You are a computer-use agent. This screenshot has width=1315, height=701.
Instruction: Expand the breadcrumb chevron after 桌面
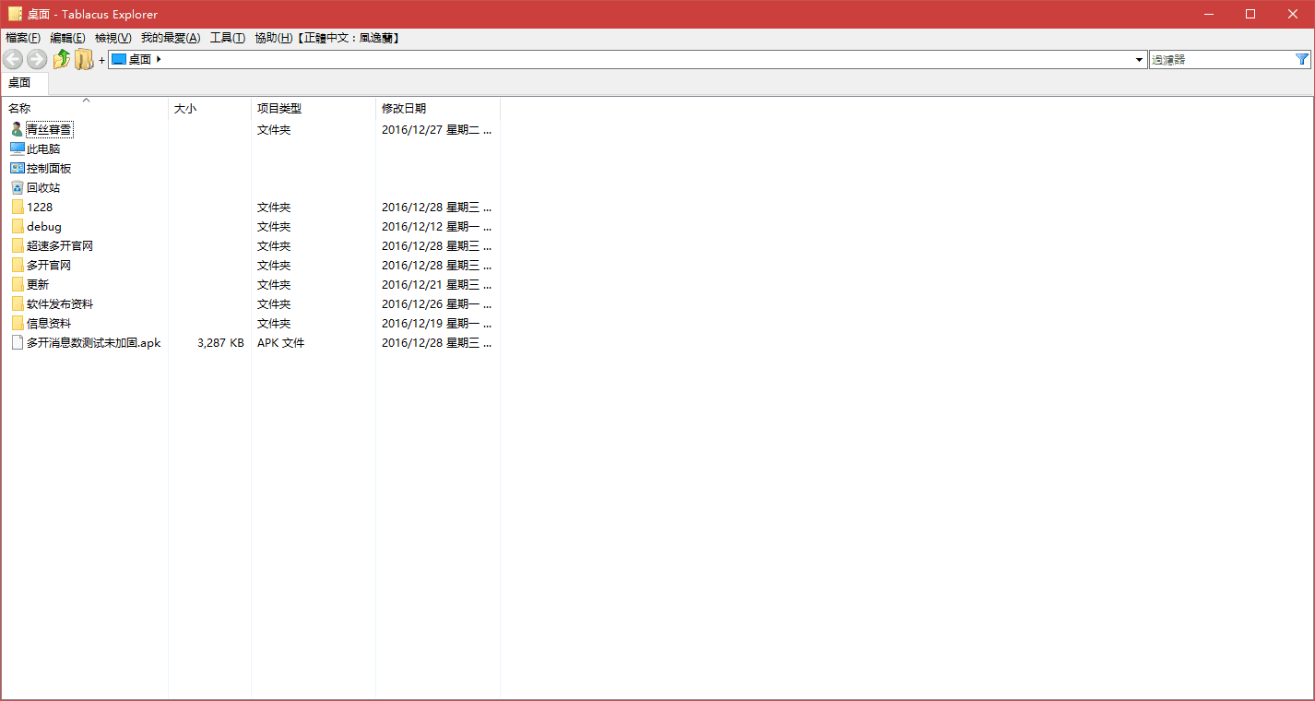click(x=157, y=58)
